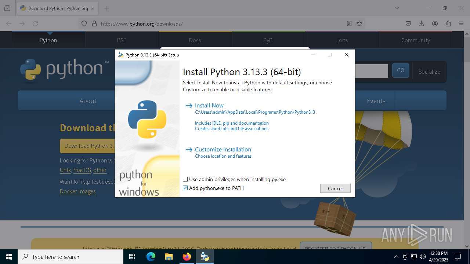The image size is (470, 264).
Task: Toggle reader view icon in address bar
Action: pos(349,23)
